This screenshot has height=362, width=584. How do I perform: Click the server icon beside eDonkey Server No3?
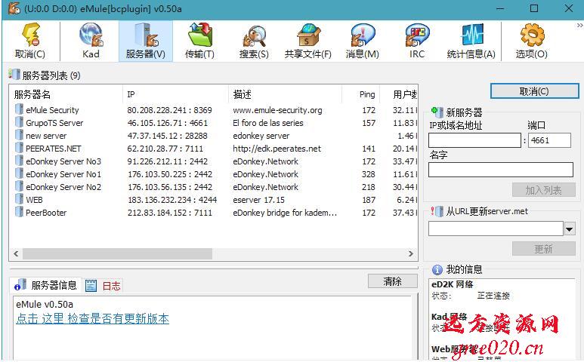[x=19, y=161]
